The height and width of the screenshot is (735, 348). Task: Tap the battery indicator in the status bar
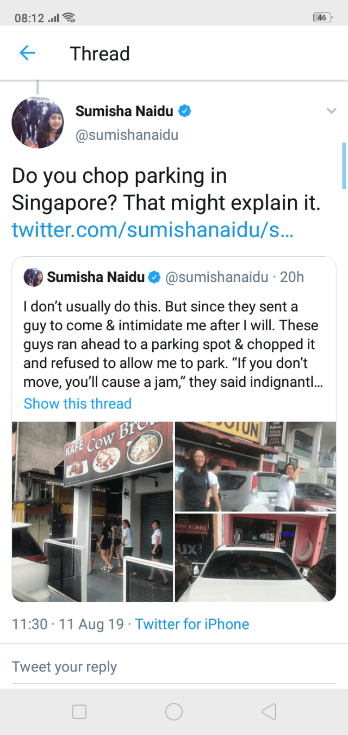(x=321, y=17)
